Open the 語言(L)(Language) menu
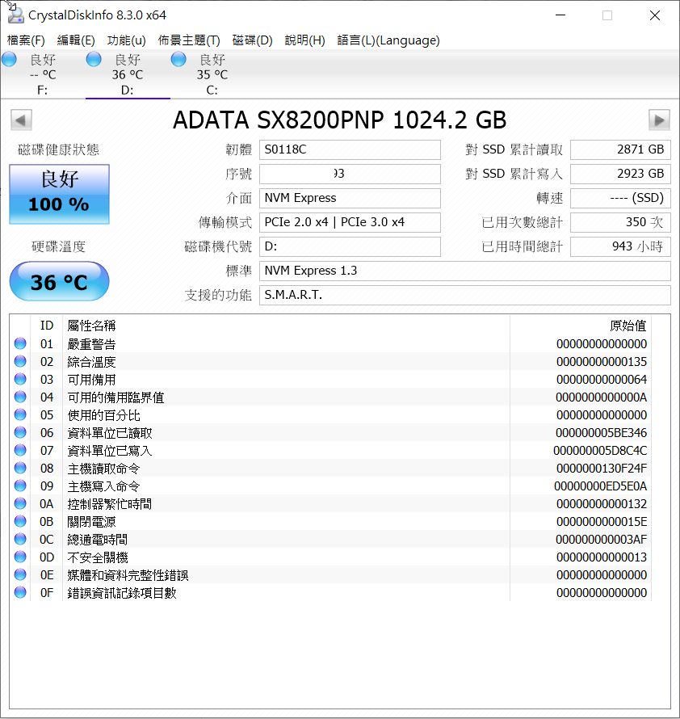Screen dimensions: 680x719 click(x=388, y=40)
